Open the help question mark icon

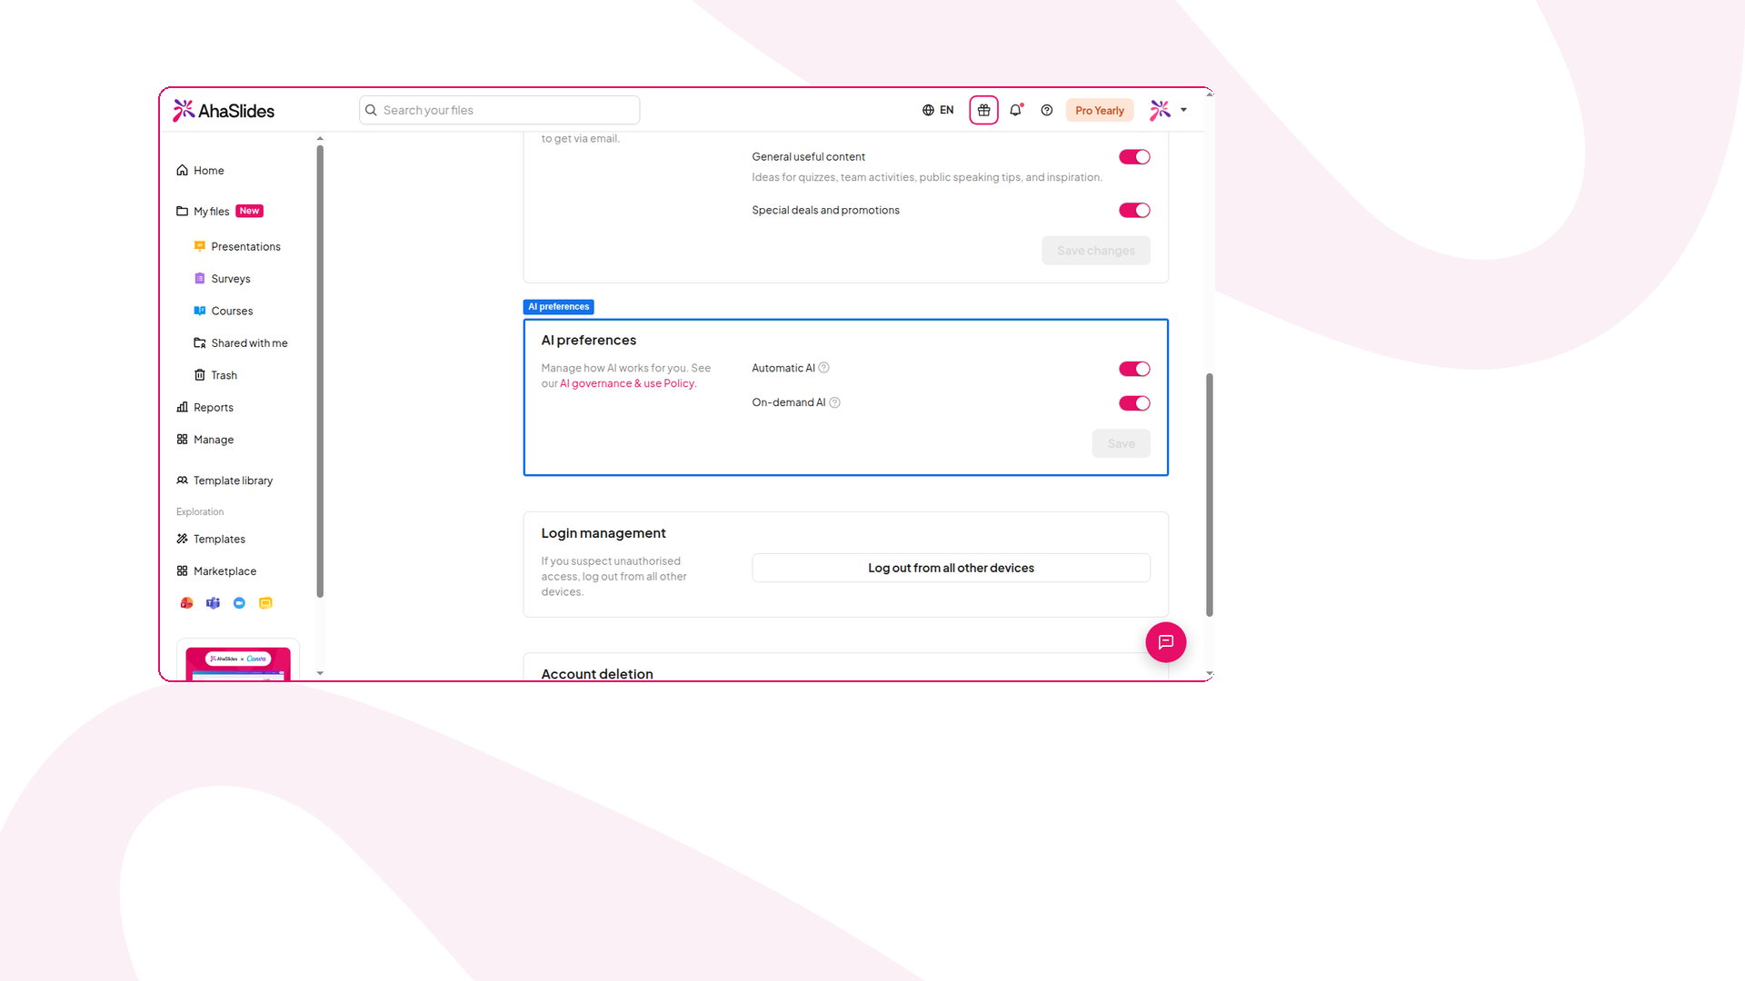click(x=1047, y=110)
